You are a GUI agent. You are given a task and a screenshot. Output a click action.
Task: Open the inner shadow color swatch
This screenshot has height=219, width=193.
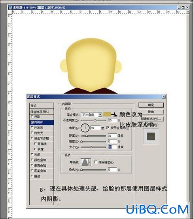(x=107, y=114)
